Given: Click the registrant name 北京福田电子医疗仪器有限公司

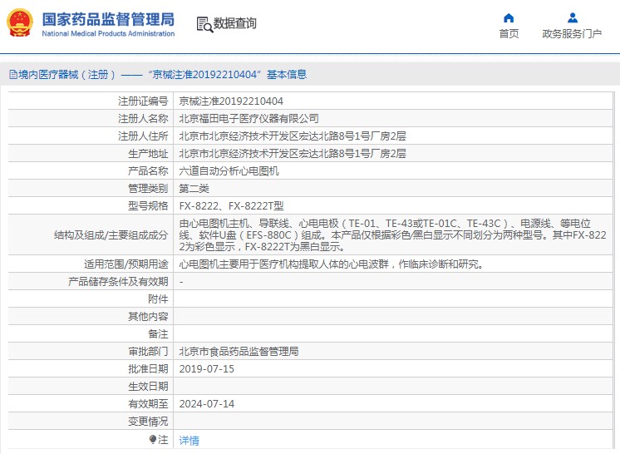Looking at the screenshot, I should click(248, 118).
